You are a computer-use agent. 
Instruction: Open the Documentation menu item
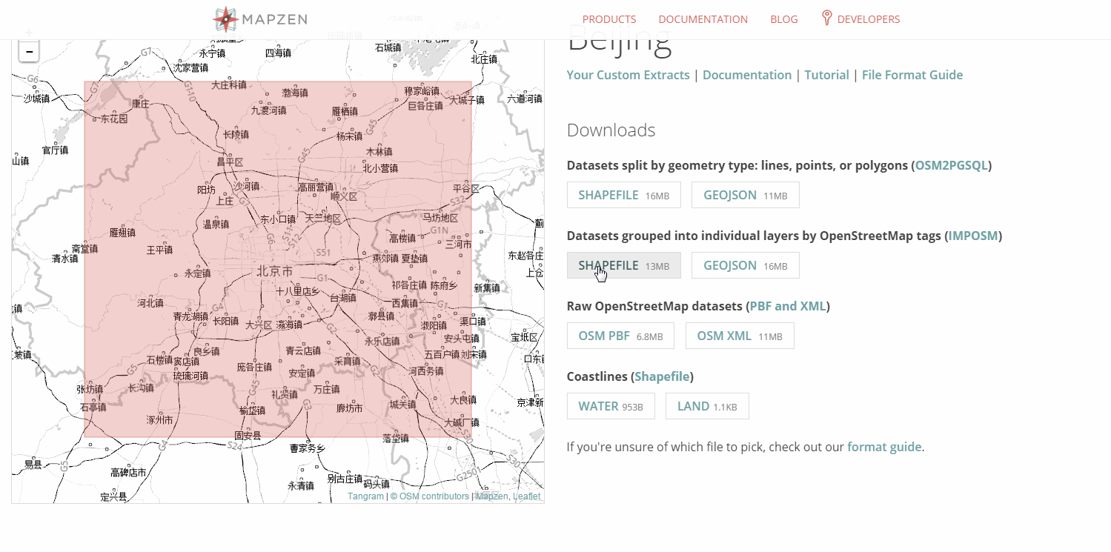pos(703,19)
